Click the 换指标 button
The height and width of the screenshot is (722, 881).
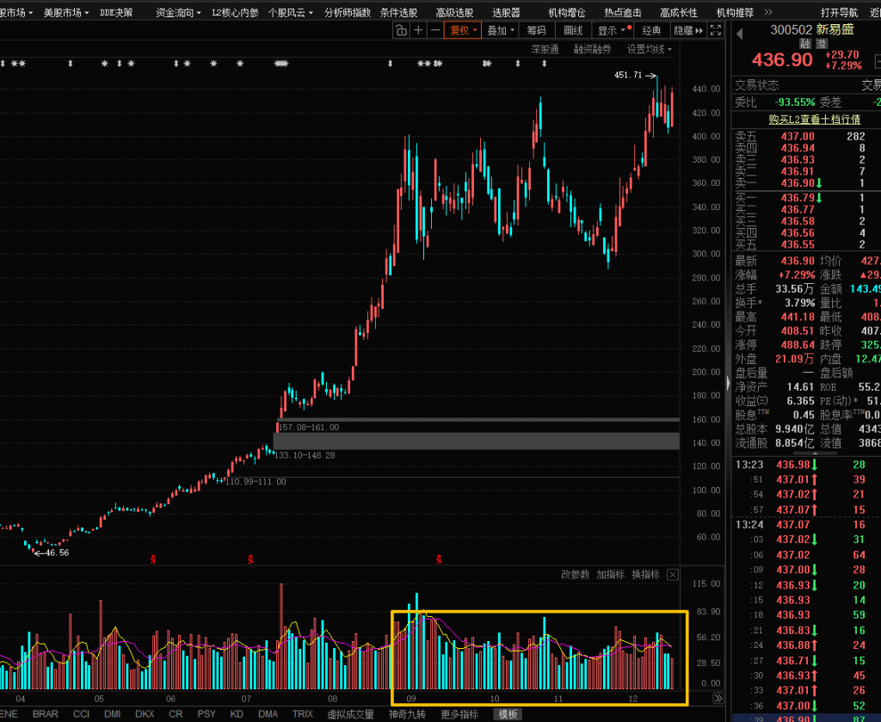tap(645, 575)
